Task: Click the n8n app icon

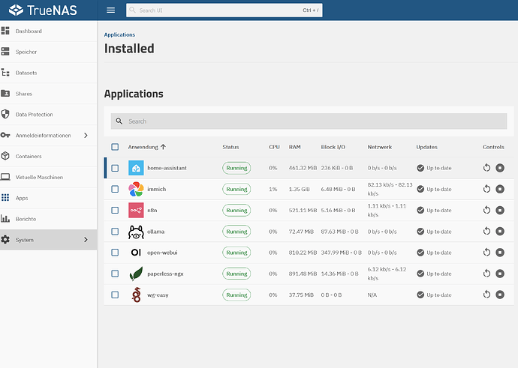Action: tap(136, 210)
